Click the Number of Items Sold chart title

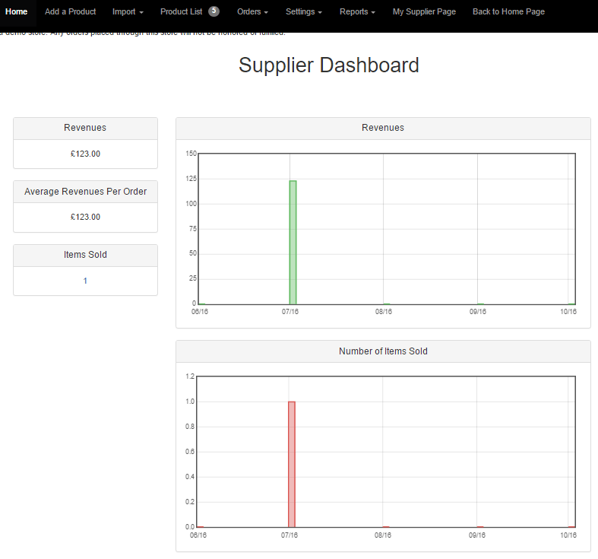click(x=383, y=351)
